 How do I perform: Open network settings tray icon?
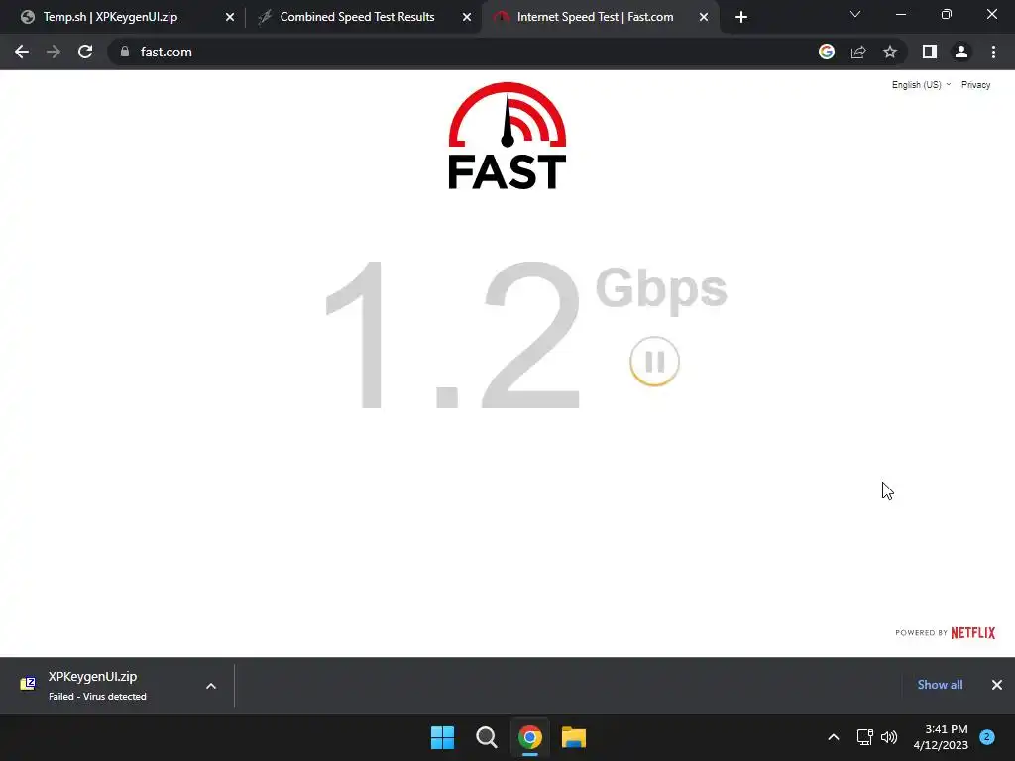point(864,737)
